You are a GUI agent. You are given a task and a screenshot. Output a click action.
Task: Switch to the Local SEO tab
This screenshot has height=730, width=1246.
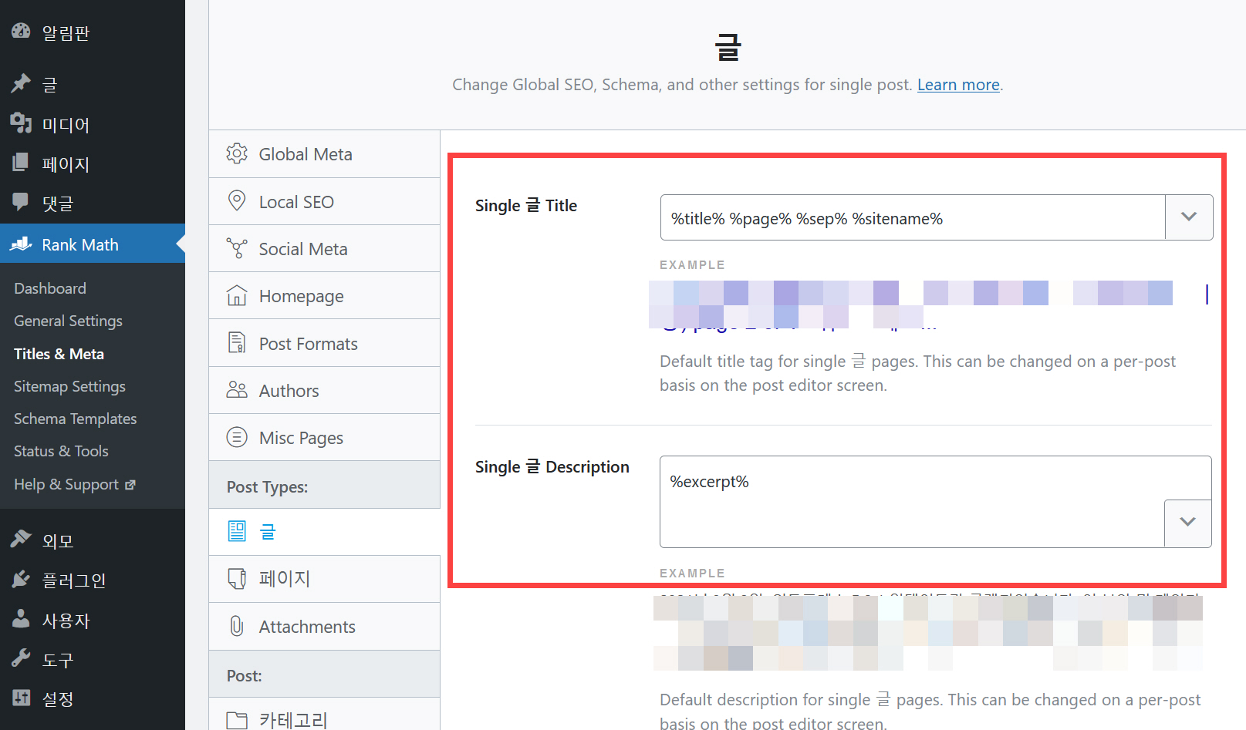[x=324, y=202]
